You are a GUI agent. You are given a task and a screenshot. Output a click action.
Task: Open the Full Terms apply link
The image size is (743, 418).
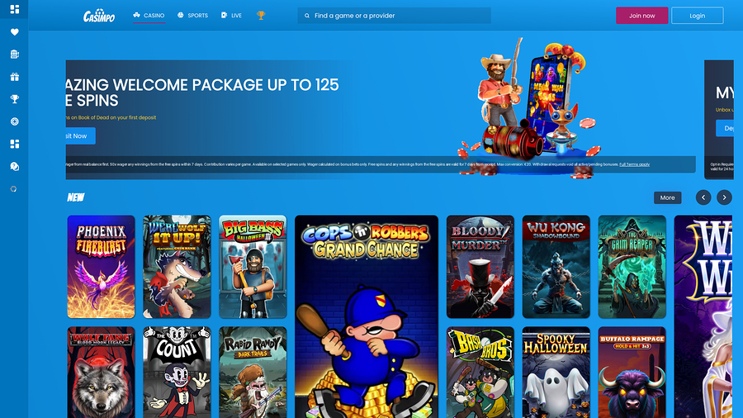point(635,164)
